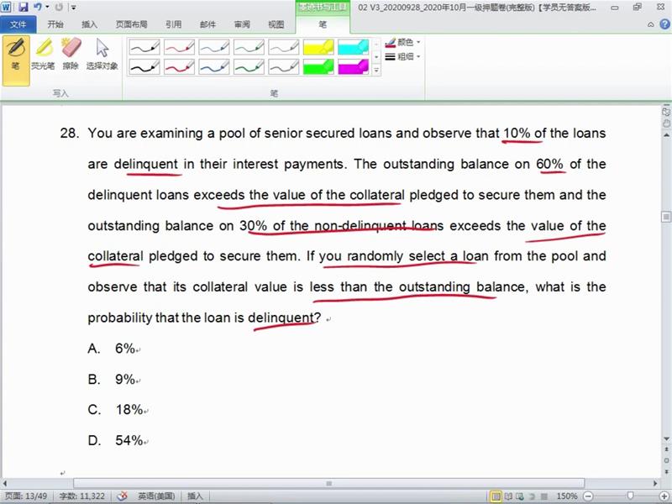
Task: Select the 笔 (Pen) tool button
Action: [16, 60]
